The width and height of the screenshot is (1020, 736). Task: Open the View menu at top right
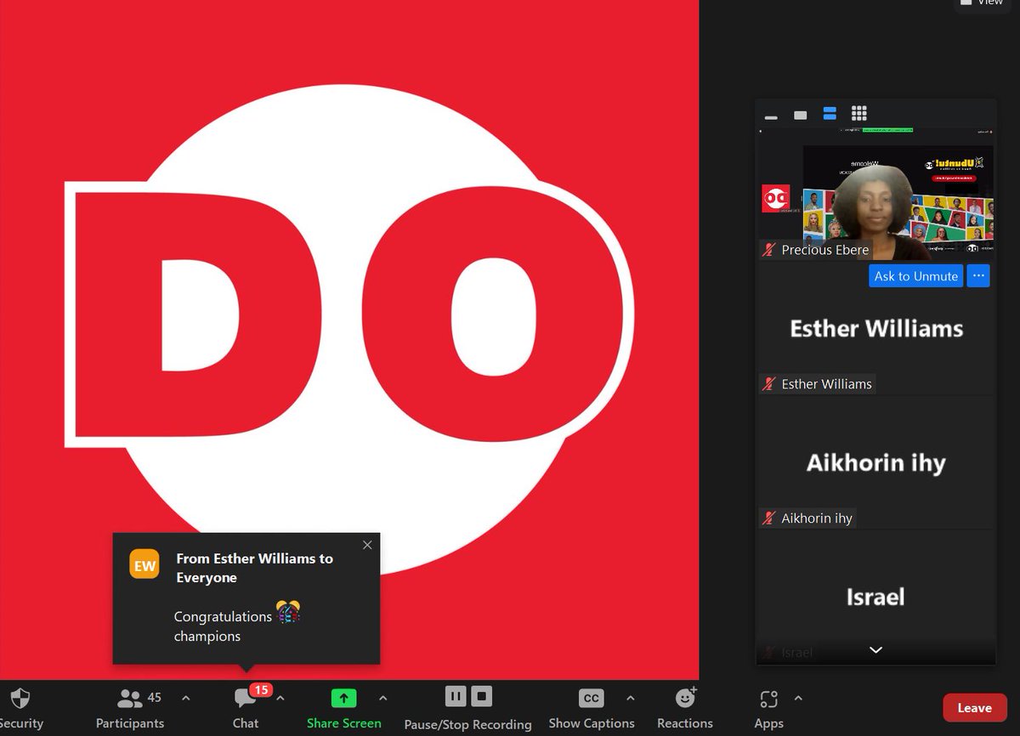982,3
